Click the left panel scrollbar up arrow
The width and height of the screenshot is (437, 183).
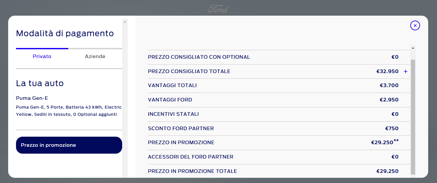pos(124,22)
